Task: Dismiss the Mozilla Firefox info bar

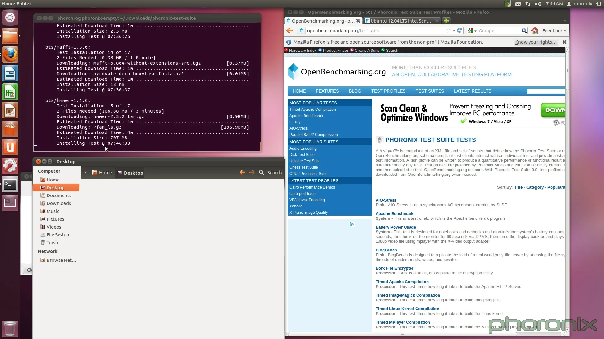Action: [565, 42]
